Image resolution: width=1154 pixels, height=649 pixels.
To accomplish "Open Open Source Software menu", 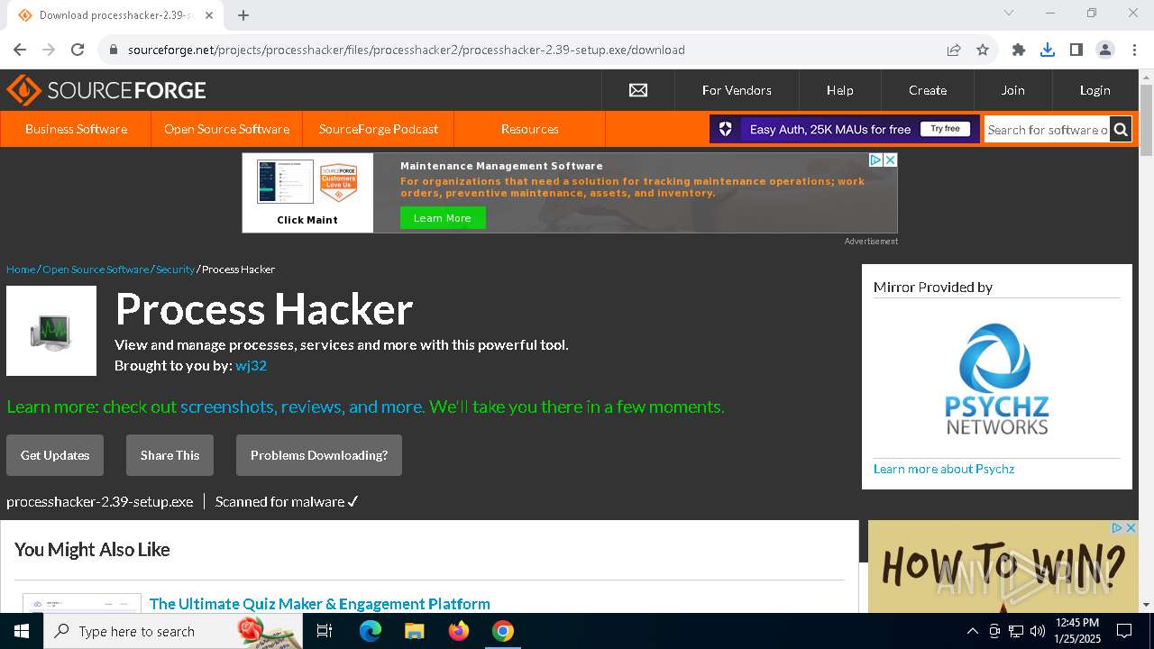I will coord(227,129).
